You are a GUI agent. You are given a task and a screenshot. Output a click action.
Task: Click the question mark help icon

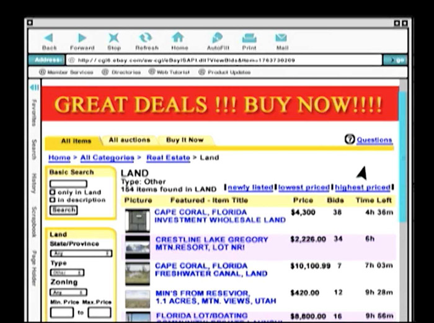(x=350, y=139)
